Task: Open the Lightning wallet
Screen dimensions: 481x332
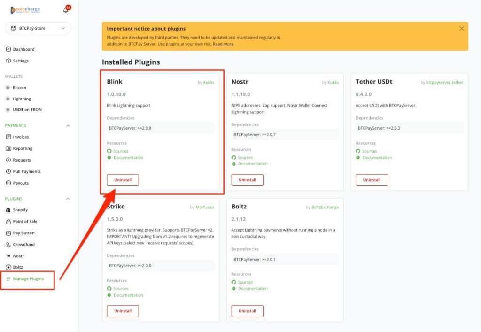Action: pos(22,99)
